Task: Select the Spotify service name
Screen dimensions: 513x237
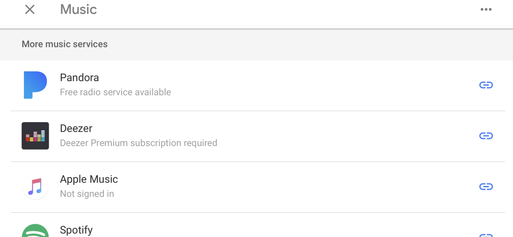Action: (x=76, y=230)
